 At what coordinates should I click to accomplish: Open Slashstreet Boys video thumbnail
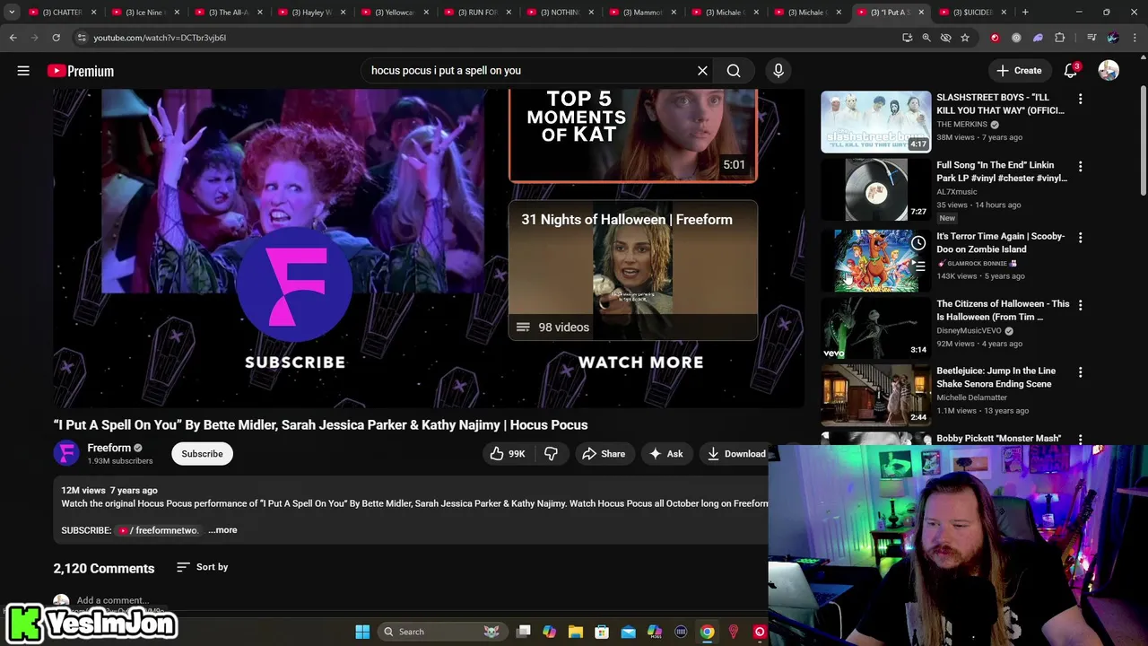pos(876,121)
